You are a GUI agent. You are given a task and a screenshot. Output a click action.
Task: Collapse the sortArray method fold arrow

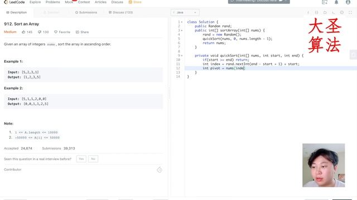182,31
